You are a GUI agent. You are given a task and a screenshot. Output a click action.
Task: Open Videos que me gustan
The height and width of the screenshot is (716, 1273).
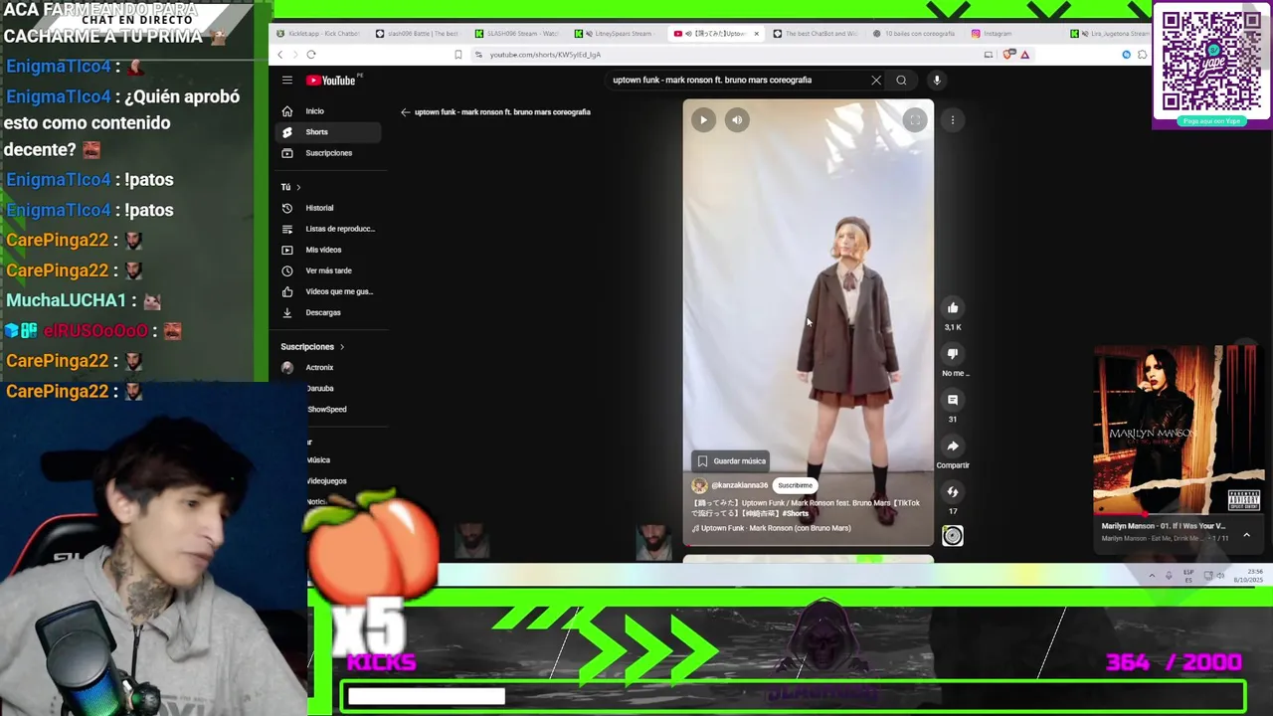click(x=328, y=291)
